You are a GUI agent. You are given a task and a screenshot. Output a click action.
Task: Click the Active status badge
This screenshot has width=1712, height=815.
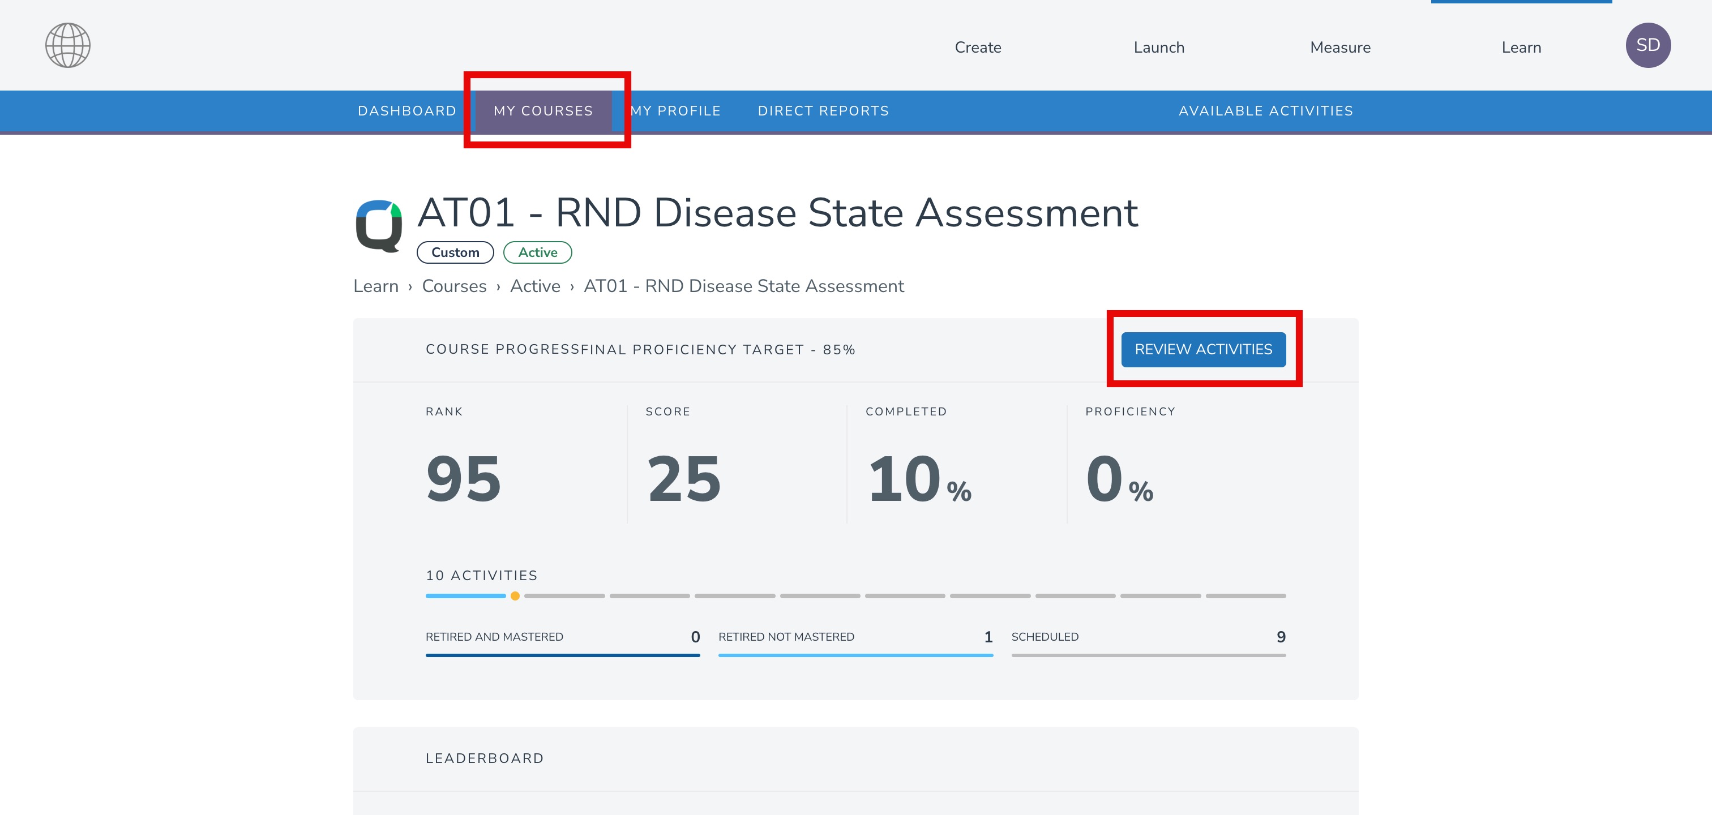[538, 252]
